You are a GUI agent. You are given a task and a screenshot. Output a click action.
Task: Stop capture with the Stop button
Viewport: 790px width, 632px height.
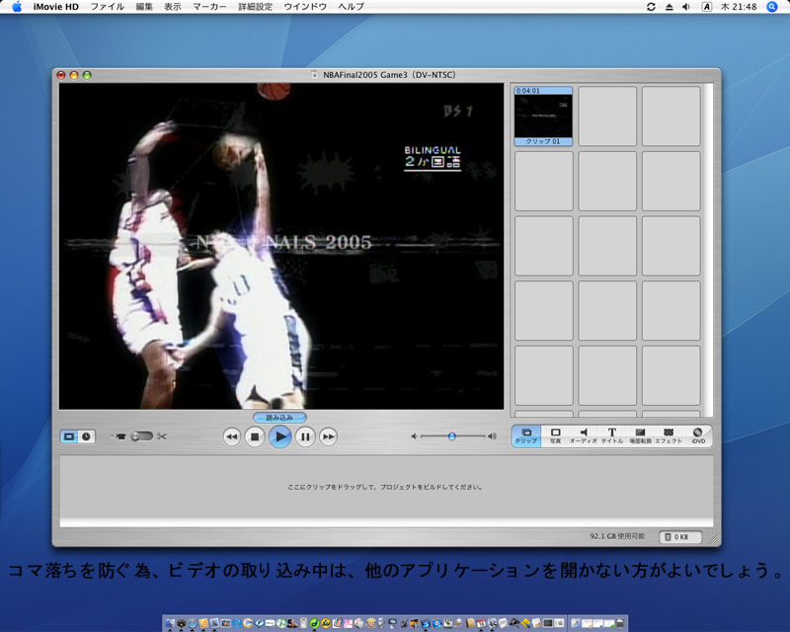[255, 436]
